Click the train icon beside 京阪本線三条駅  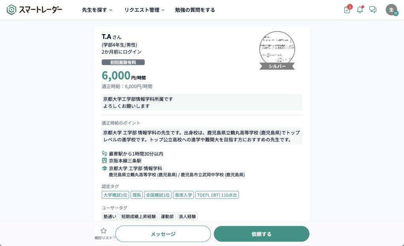pyautogui.click(x=105, y=161)
